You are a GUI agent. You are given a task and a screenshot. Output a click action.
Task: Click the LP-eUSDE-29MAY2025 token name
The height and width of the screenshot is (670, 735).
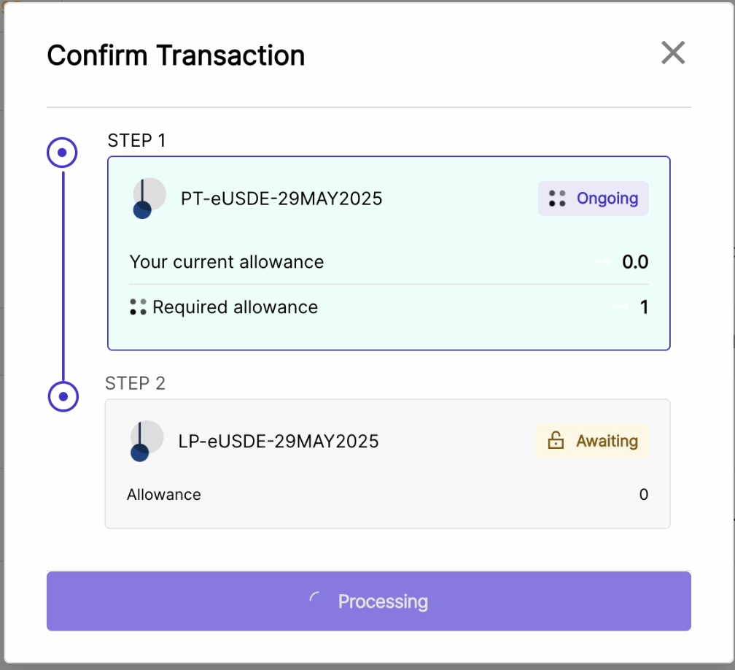click(x=279, y=441)
